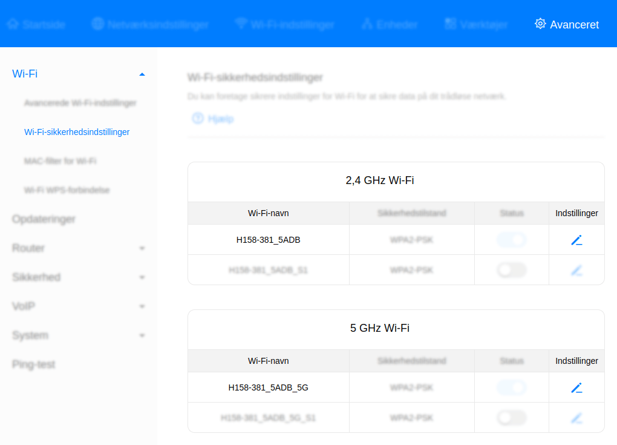Viewport: 617px width, 445px height.
Task: Disable the H158-381_5ADB network toggle
Action: [511, 240]
